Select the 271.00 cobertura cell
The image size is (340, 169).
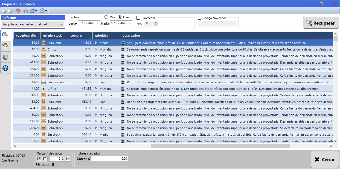(x=27, y=75)
